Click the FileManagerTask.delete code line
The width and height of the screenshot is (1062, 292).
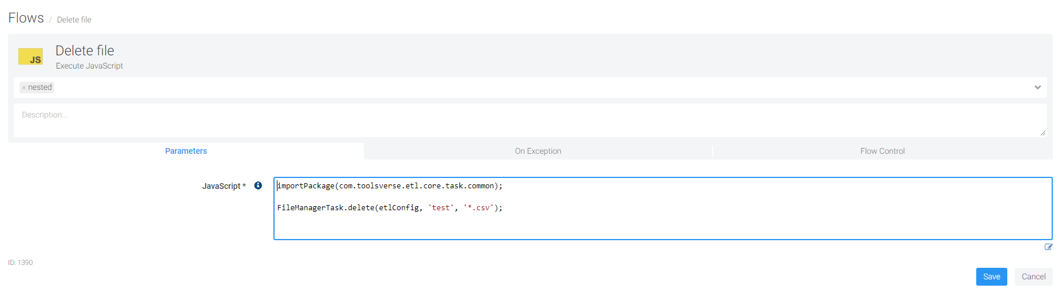pos(390,208)
